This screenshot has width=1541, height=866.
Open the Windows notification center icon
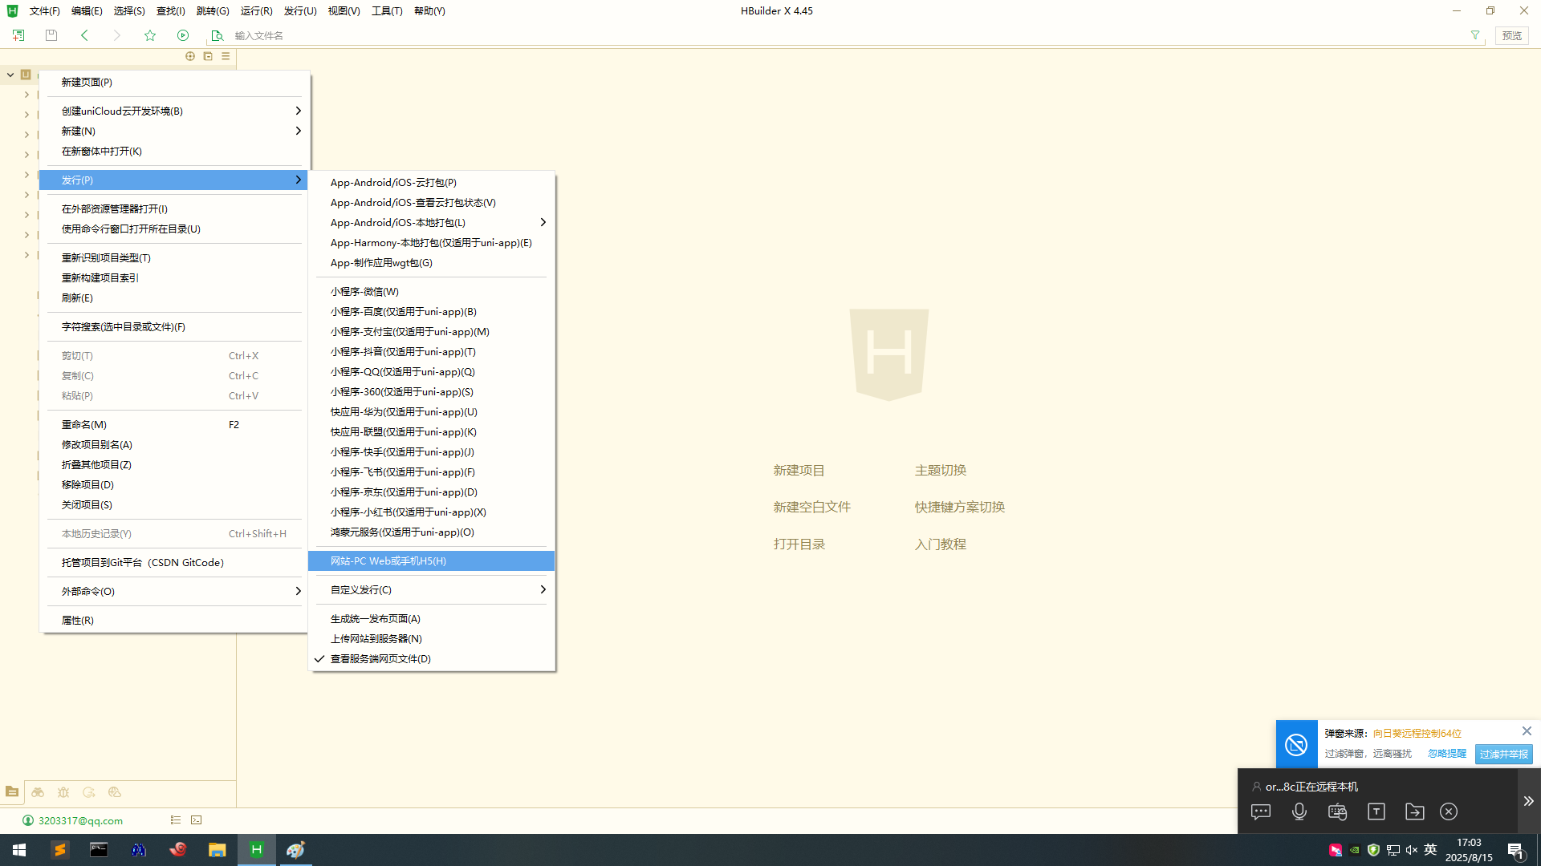tap(1515, 851)
